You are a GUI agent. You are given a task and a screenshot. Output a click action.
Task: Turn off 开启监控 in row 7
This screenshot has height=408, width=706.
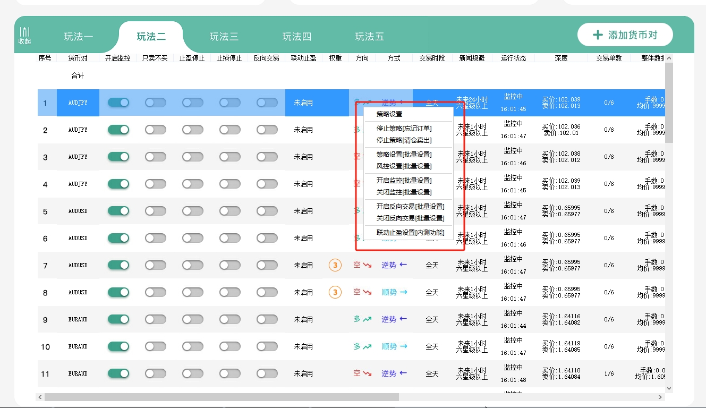coord(118,265)
